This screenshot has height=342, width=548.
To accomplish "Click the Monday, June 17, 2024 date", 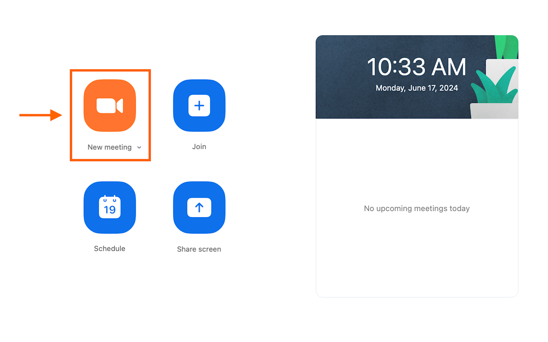I will [x=417, y=88].
